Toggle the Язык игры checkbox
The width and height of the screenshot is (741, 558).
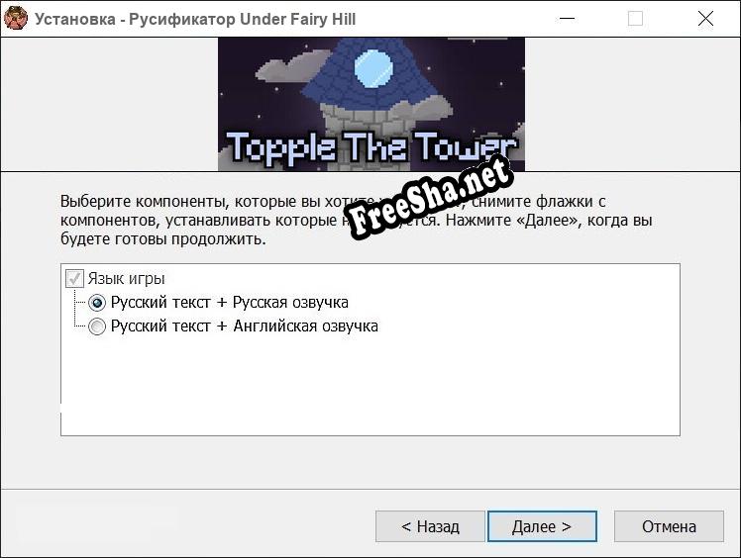click(x=74, y=279)
